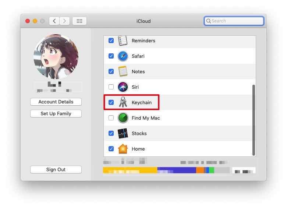Click the Safari label text
Image resolution: width=287 pixels, height=208 pixels.
pos(138,56)
